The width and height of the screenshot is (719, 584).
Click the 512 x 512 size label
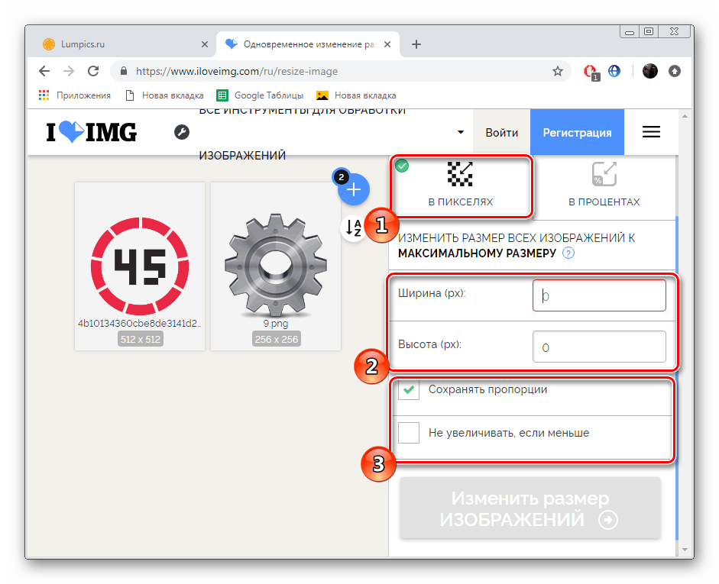click(141, 340)
